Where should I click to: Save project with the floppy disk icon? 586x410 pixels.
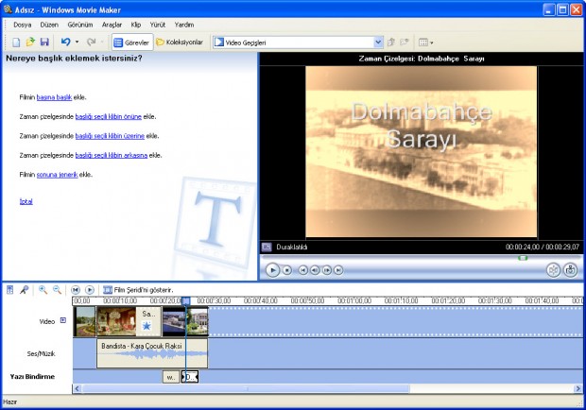tap(44, 43)
